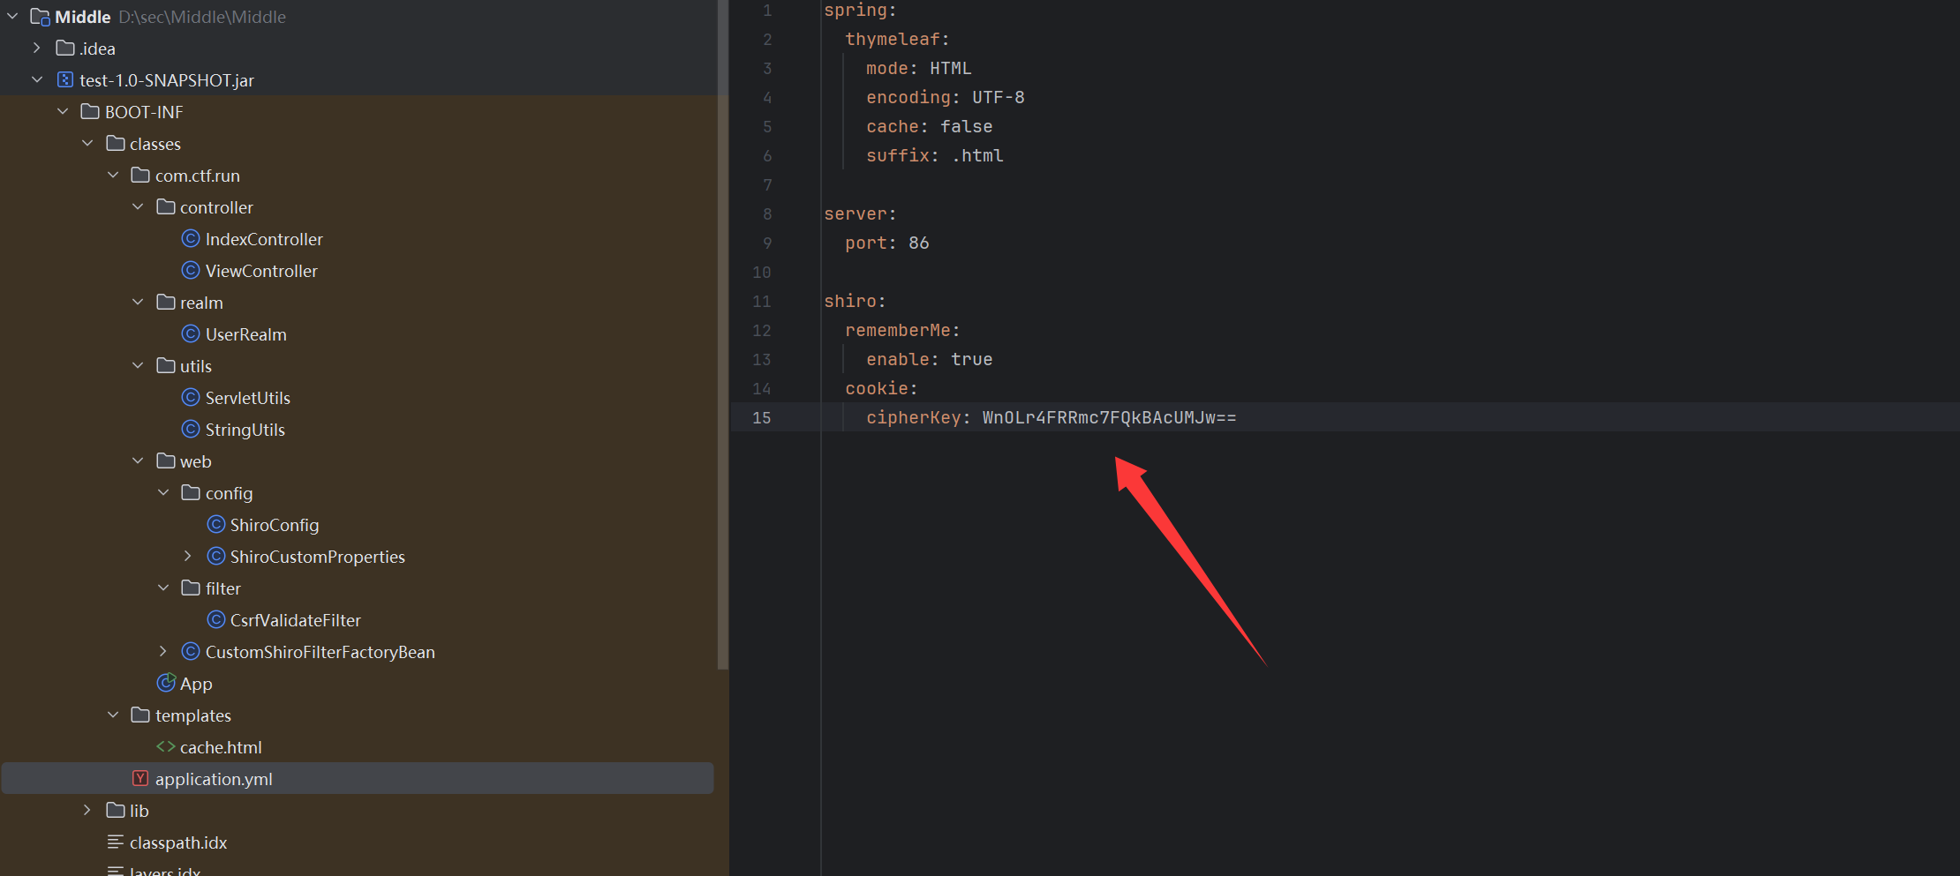Open StringUtils from the utils package
This screenshot has width=1960, height=876.
(245, 430)
